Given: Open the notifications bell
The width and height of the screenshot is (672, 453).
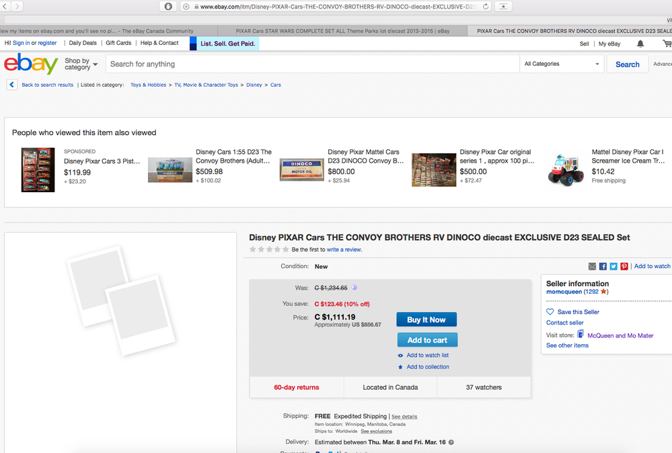Looking at the screenshot, I should click(640, 43).
